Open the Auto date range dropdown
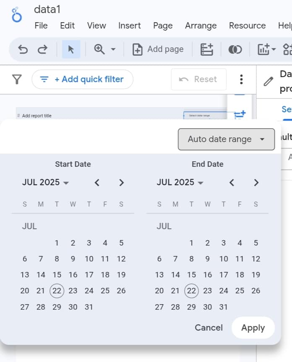This screenshot has width=292, height=362. (226, 139)
